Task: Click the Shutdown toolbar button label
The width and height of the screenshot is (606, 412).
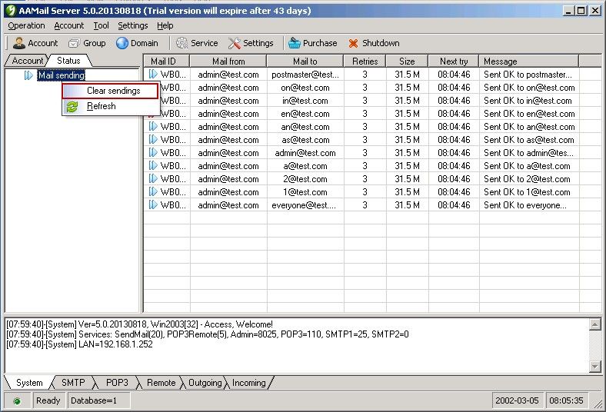Action: [381, 43]
